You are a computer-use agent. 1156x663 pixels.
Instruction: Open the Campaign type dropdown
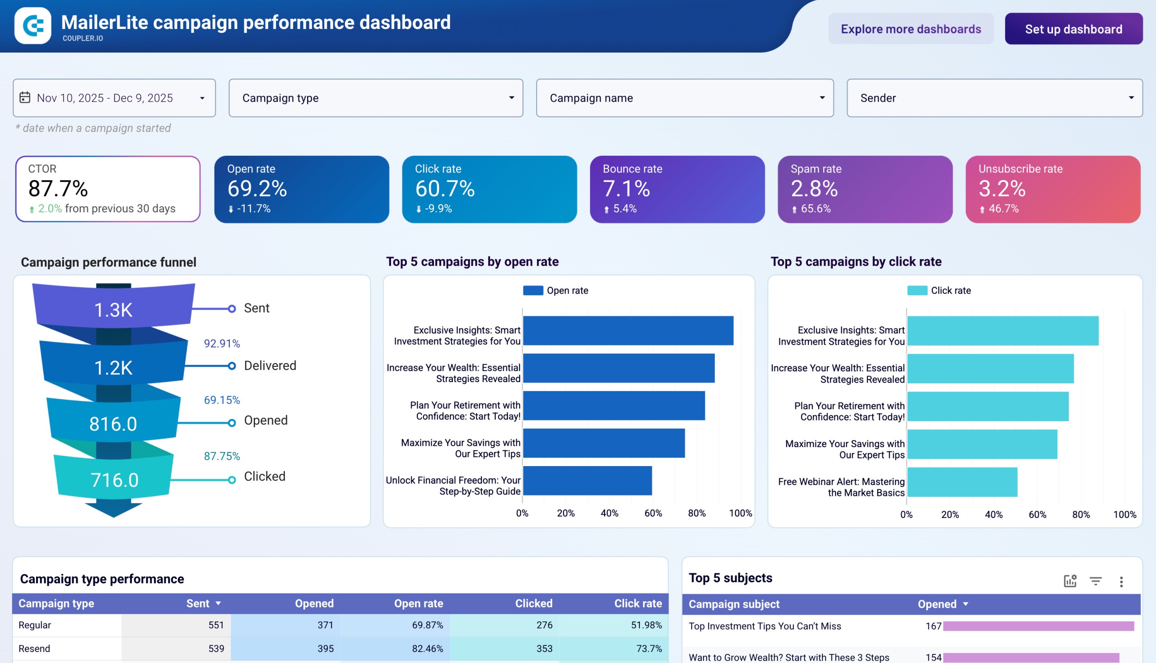tap(375, 98)
